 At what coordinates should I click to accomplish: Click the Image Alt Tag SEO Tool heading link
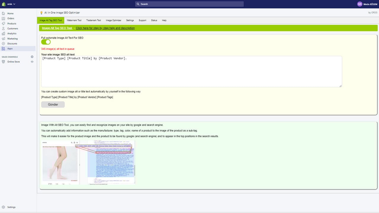(57, 28)
